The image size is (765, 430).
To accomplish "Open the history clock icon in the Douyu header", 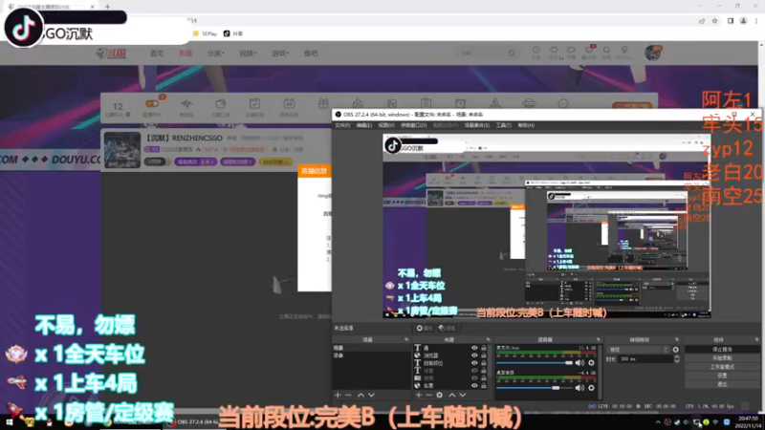I will [536, 51].
